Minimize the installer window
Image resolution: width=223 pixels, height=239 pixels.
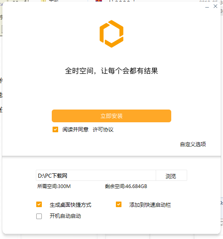coord(207,7)
